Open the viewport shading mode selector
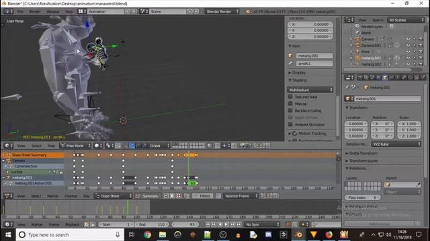Image resolution: width=430 pixels, height=241 pixels. (x=98, y=146)
